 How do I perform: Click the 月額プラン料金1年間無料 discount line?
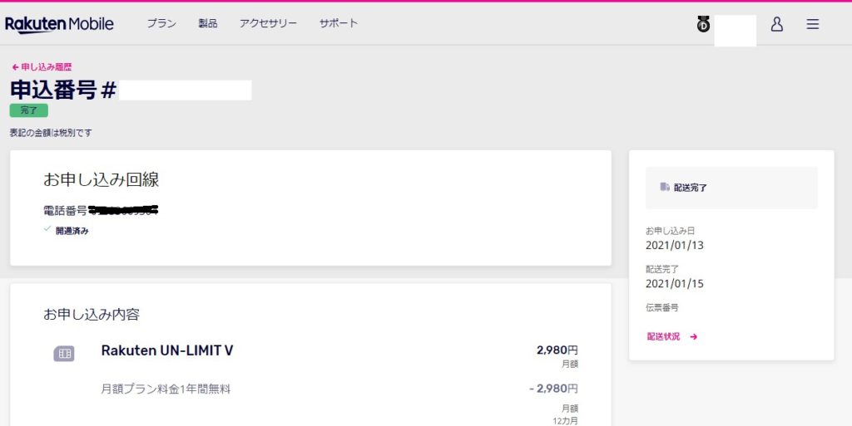pos(166,389)
